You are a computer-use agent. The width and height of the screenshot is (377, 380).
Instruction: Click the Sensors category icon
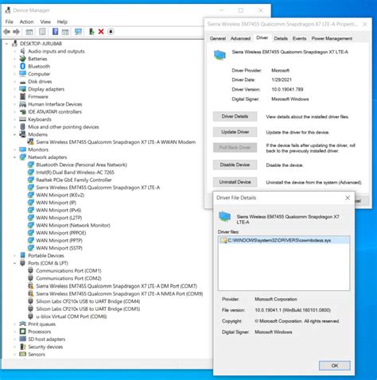[23, 354]
